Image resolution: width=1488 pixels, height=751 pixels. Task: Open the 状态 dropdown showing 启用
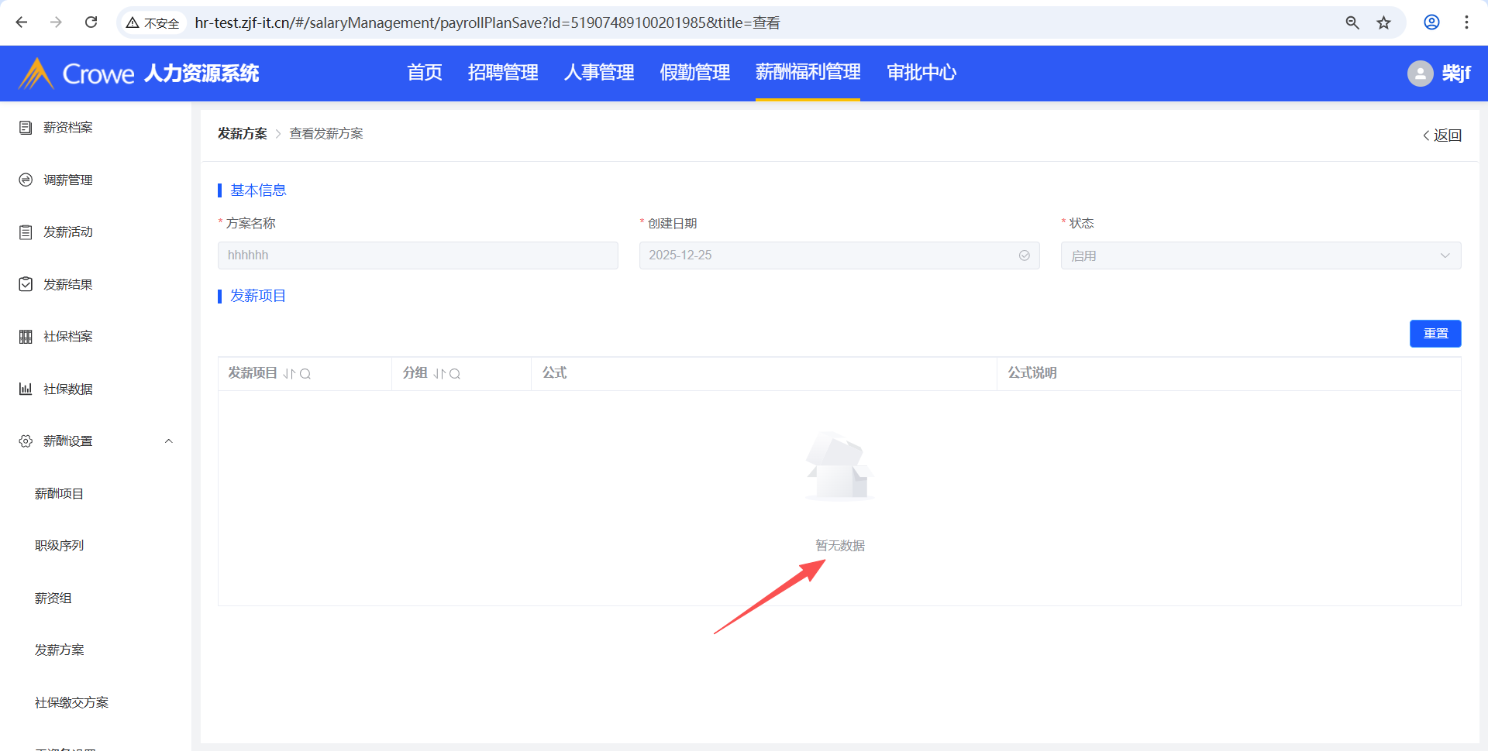(1261, 255)
